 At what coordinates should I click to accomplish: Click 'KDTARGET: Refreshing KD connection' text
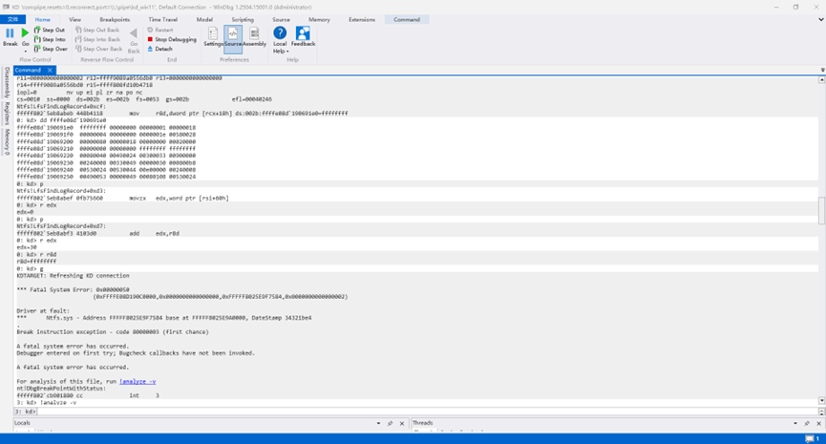(73, 275)
